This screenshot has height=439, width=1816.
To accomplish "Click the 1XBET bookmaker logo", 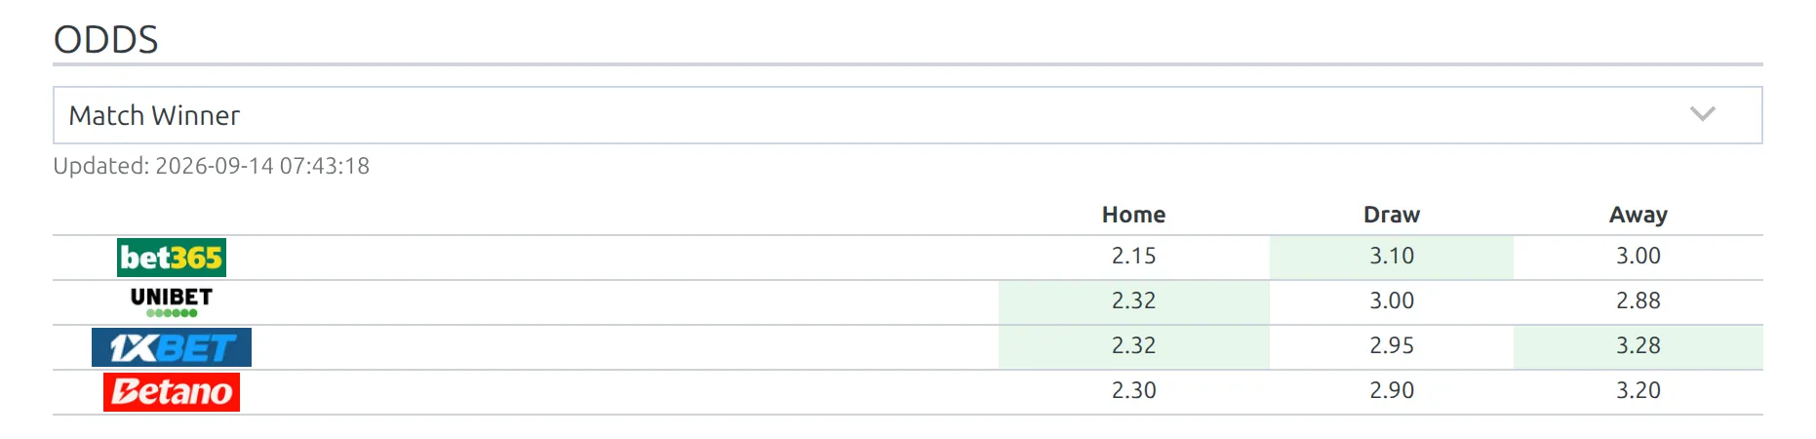I will pos(172,347).
